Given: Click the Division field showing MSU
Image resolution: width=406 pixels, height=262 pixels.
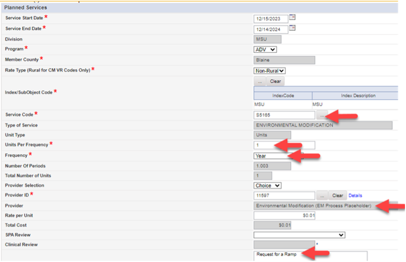Looking at the screenshot, I should 267,39.
